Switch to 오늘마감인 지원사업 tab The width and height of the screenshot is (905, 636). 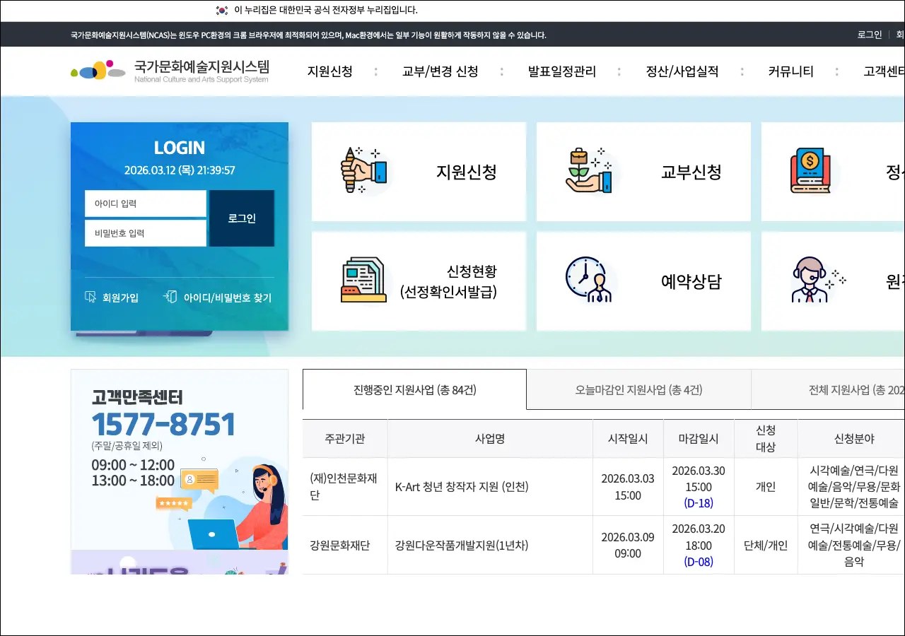[x=638, y=389]
